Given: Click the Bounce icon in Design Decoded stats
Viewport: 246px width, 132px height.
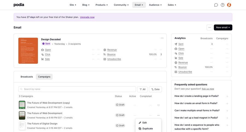Looking at the screenshot, I should pos(105,55).
